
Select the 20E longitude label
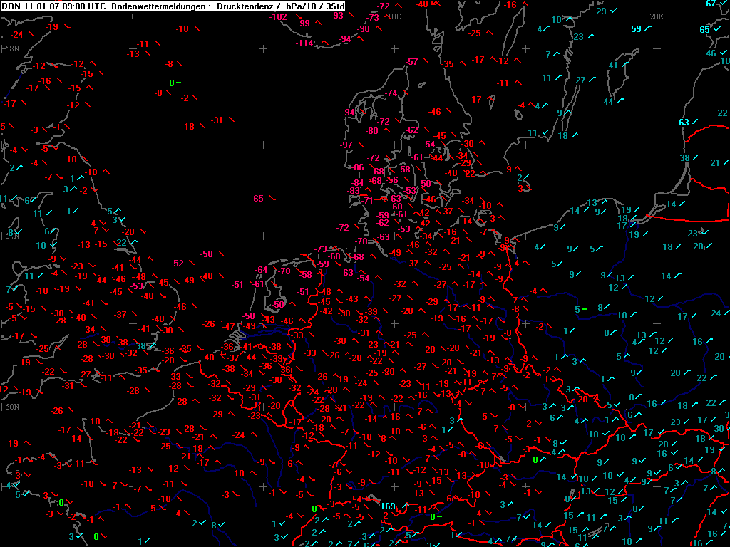click(657, 17)
